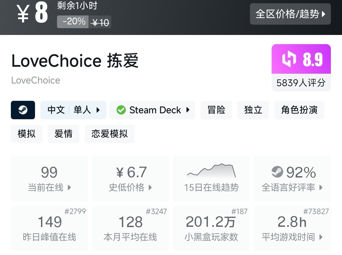The width and height of the screenshot is (342, 255).
Task: Select the 角色扮演 role-playing tag
Action: pos(299,110)
